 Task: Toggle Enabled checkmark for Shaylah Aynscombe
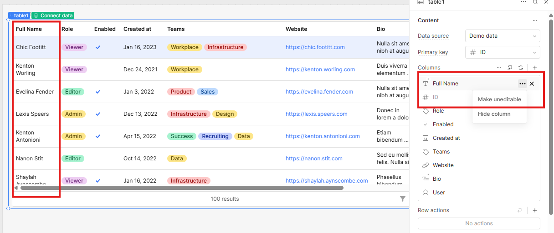[98, 181]
